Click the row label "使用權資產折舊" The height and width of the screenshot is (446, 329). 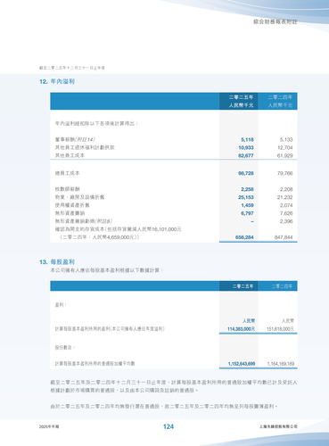pyautogui.click(x=72, y=205)
